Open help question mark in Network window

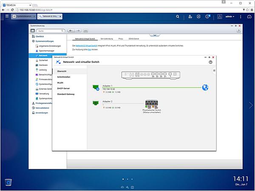[x=210, y=62]
